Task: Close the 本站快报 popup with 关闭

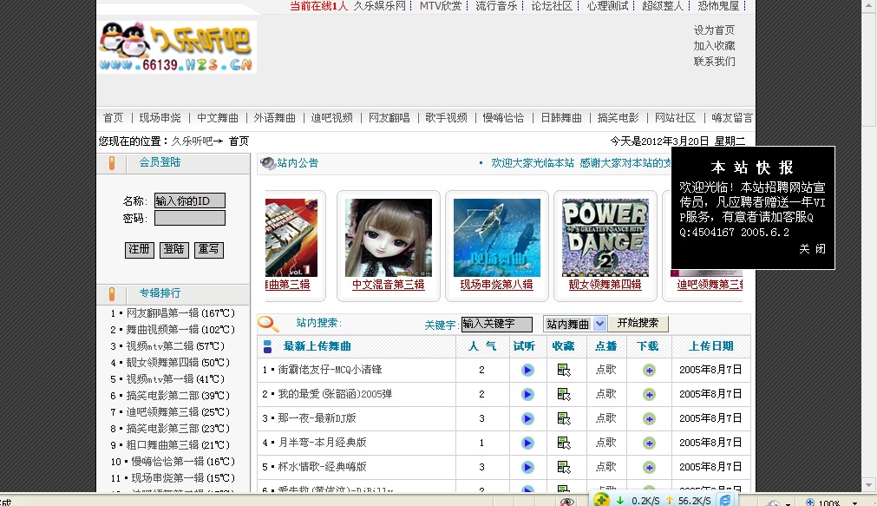Action: pyautogui.click(x=812, y=248)
